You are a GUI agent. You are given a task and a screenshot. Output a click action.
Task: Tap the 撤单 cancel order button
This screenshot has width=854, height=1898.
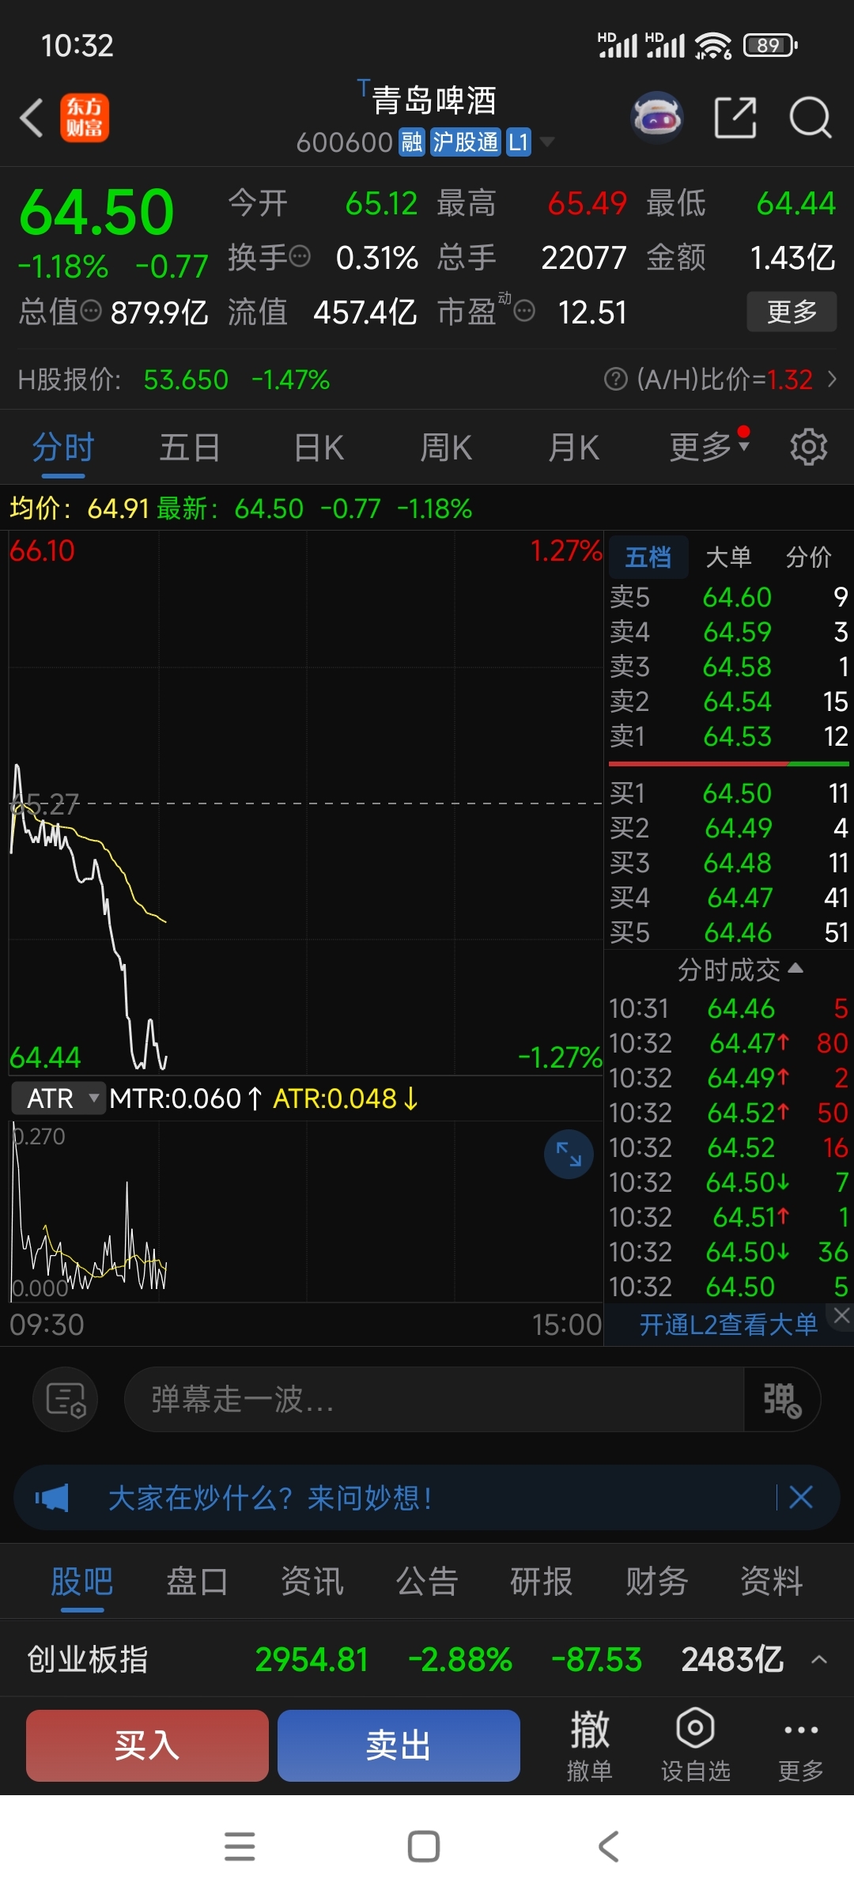point(590,1745)
